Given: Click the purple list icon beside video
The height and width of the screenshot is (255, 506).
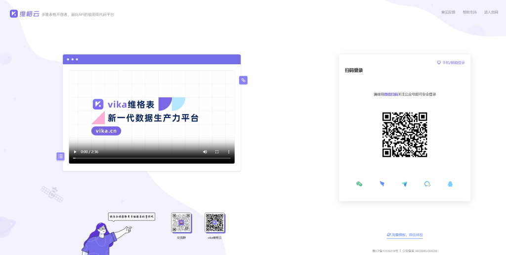Looking at the screenshot, I should pos(60,157).
